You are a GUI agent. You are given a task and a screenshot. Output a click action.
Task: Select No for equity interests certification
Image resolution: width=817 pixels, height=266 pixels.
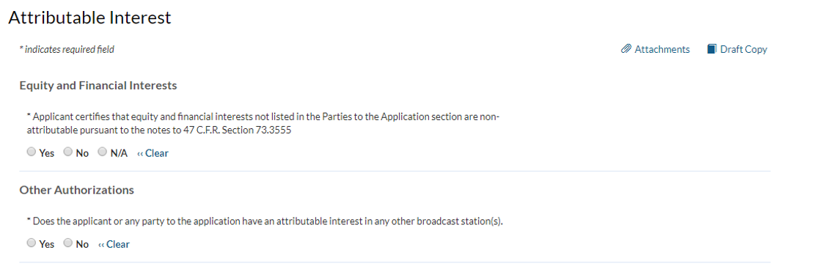(x=67, y=152)
